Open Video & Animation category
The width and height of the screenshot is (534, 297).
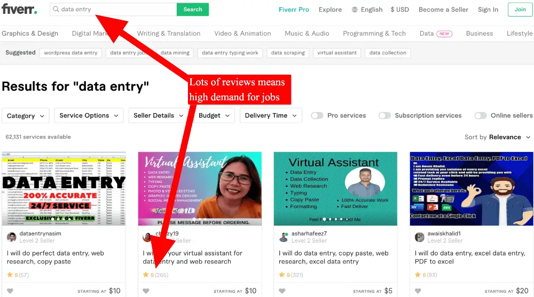[x=242, y=34]
